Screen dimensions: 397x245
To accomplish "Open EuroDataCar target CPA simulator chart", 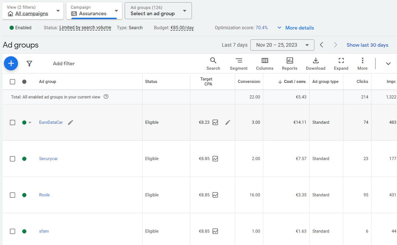I will point(215,122).
